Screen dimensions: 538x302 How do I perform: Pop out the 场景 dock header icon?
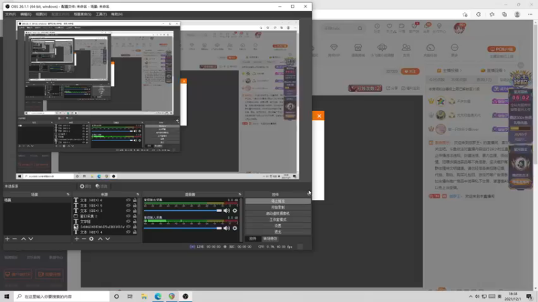click(x=68, y=195)
